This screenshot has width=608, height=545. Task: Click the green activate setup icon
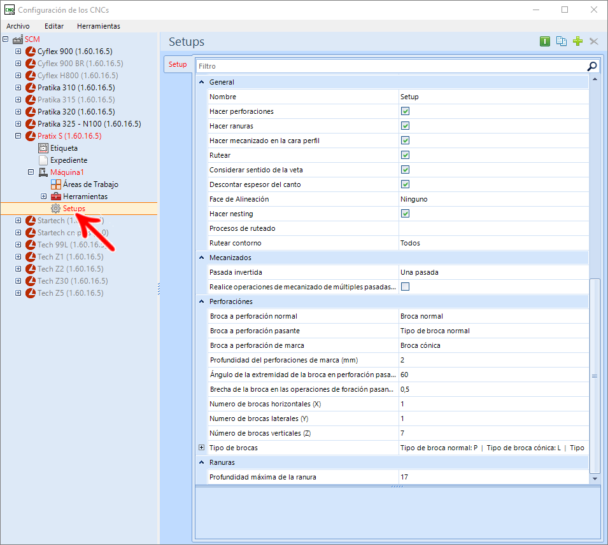point(545,41)
